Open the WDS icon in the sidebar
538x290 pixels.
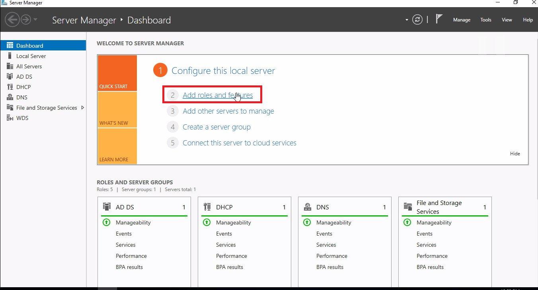10,118
